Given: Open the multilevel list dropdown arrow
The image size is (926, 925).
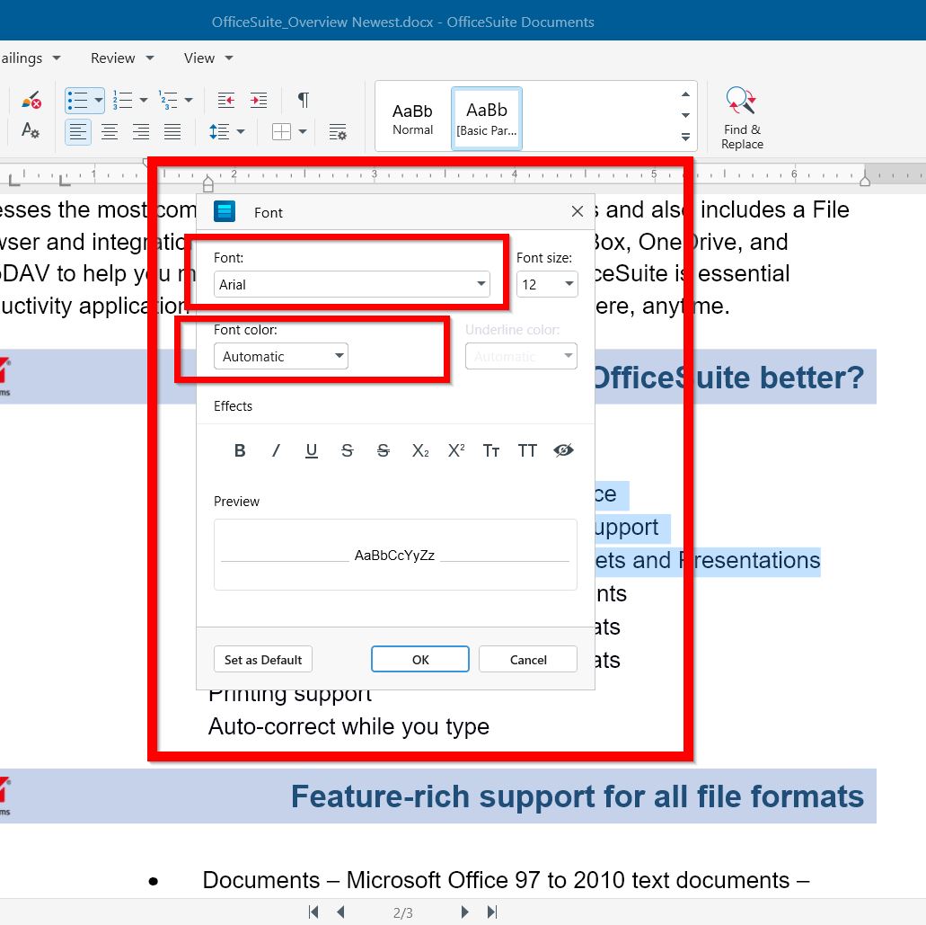Looking at the screenshot, I should point(189,100).
